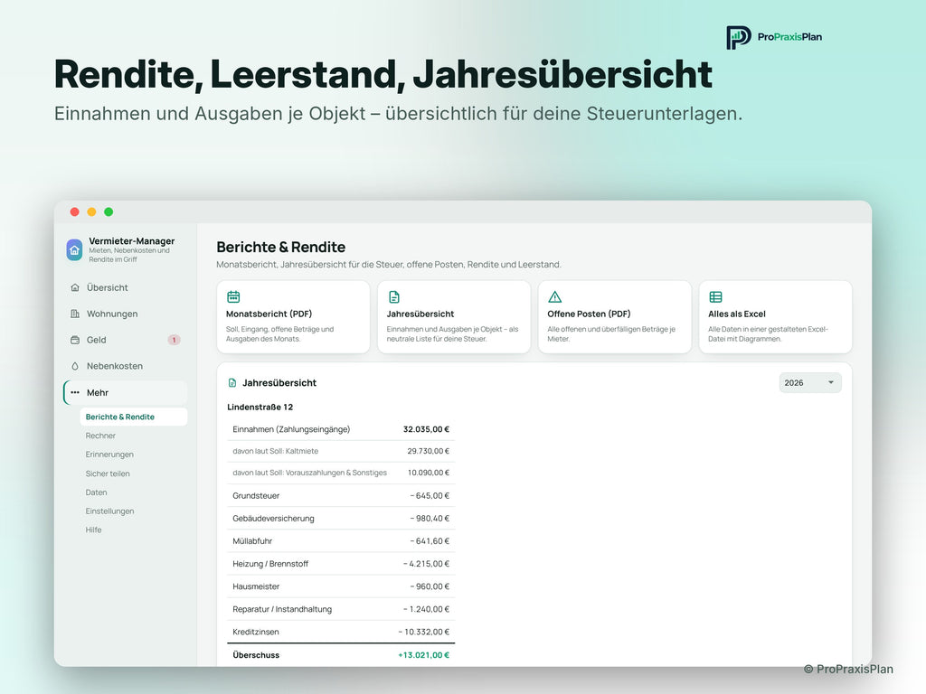Click the 'davon laut Soll: Kaltmiete' row
The height and width of the screenshot is (694, 926).
[341, 451]
